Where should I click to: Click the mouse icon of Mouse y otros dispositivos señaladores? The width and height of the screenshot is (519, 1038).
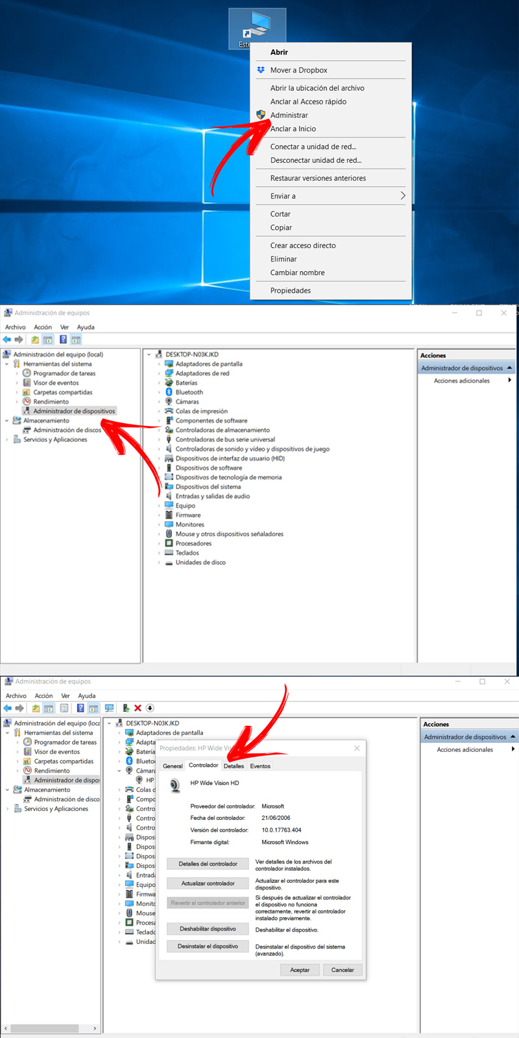click(x=169, y=534)
